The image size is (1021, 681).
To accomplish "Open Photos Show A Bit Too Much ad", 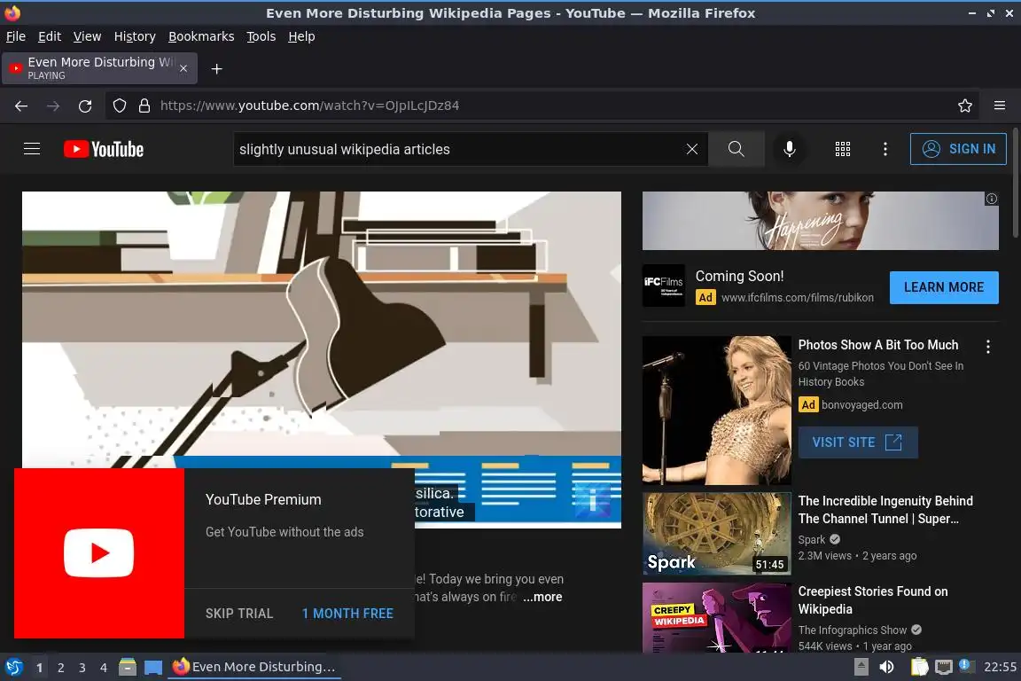I will tap(877, 345).
